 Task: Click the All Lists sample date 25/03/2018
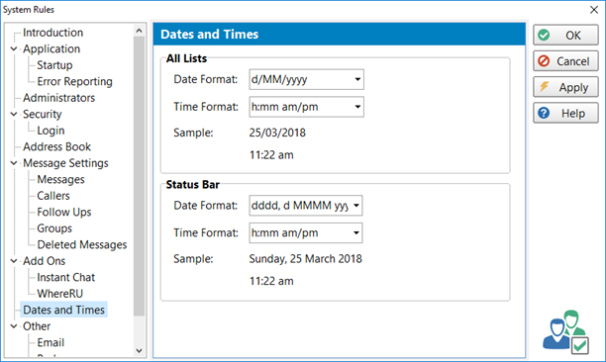click(x=277, y=133)
